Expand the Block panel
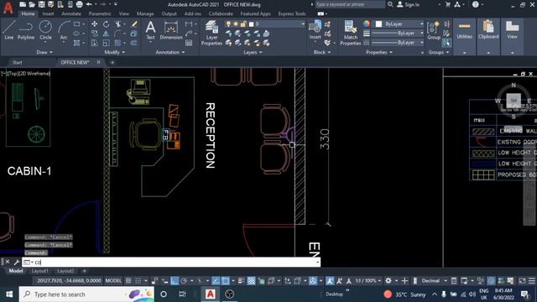This screenshot has width=537, height=302. (x=322, y=52)
